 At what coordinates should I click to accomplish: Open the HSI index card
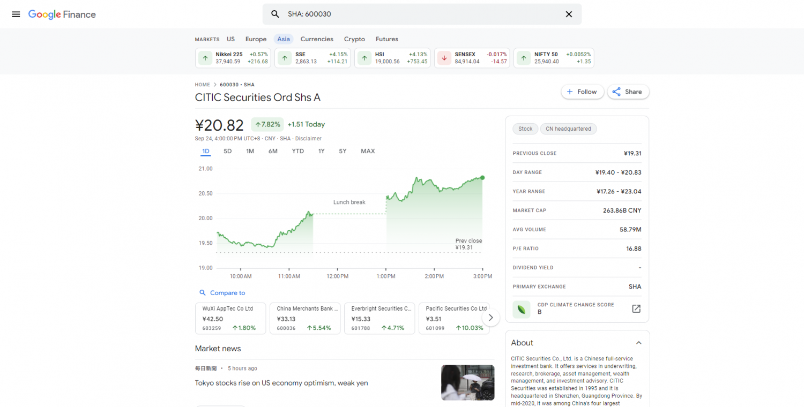(x=392, y=58)
